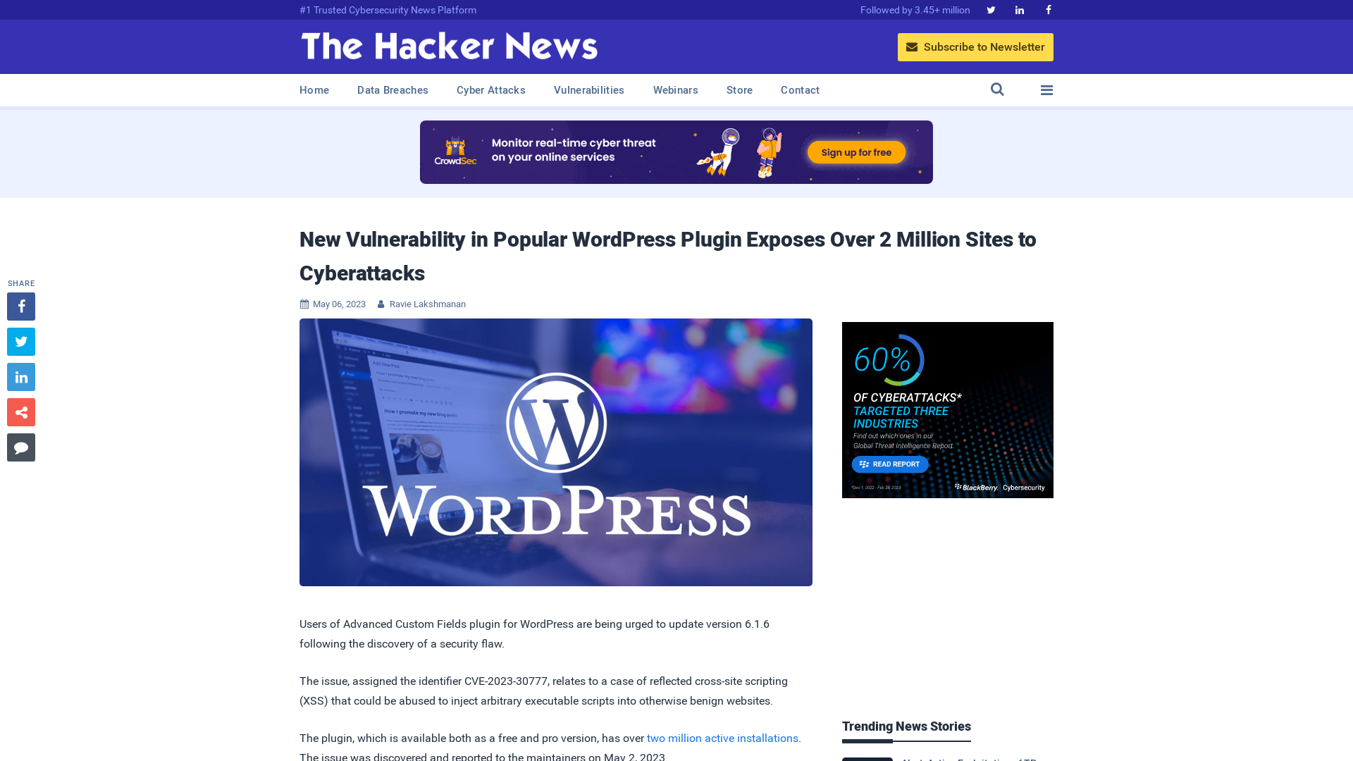Click the CrowdSec Sign up for free button
Image resolution: width=1353 pixels, height=761 pixels.
coord(855,151)
